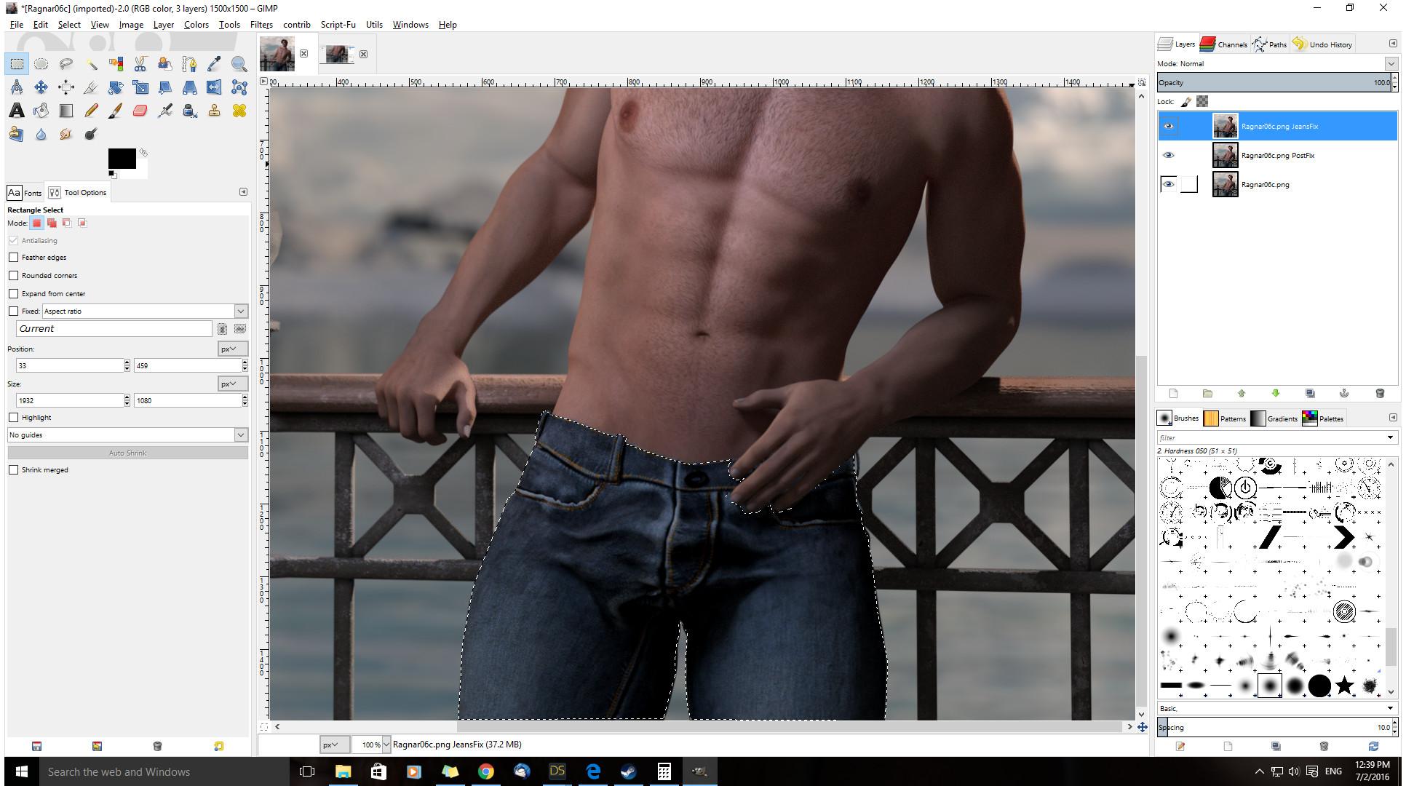The width and height of the screenshot is (1406, 786).
Task: Open the Filters menu
Action: [261, 25]
